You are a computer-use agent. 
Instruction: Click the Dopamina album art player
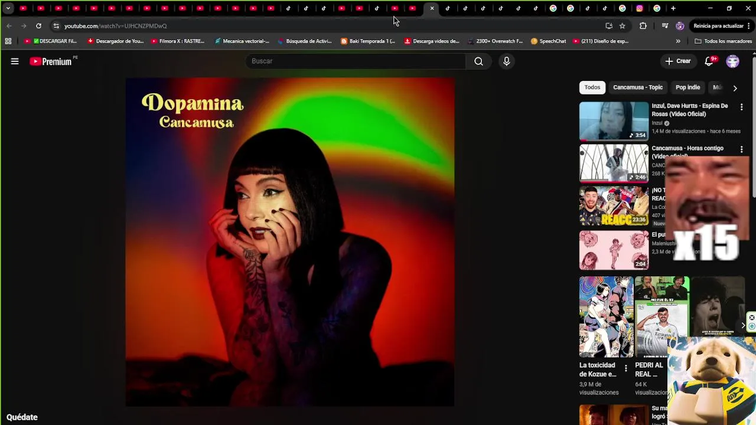[x=290, y=242]
